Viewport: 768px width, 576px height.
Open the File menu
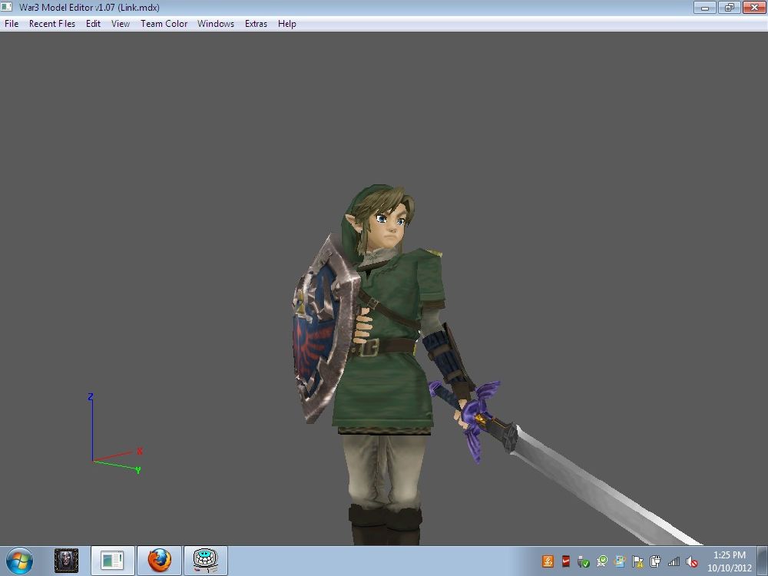[12, 24]
